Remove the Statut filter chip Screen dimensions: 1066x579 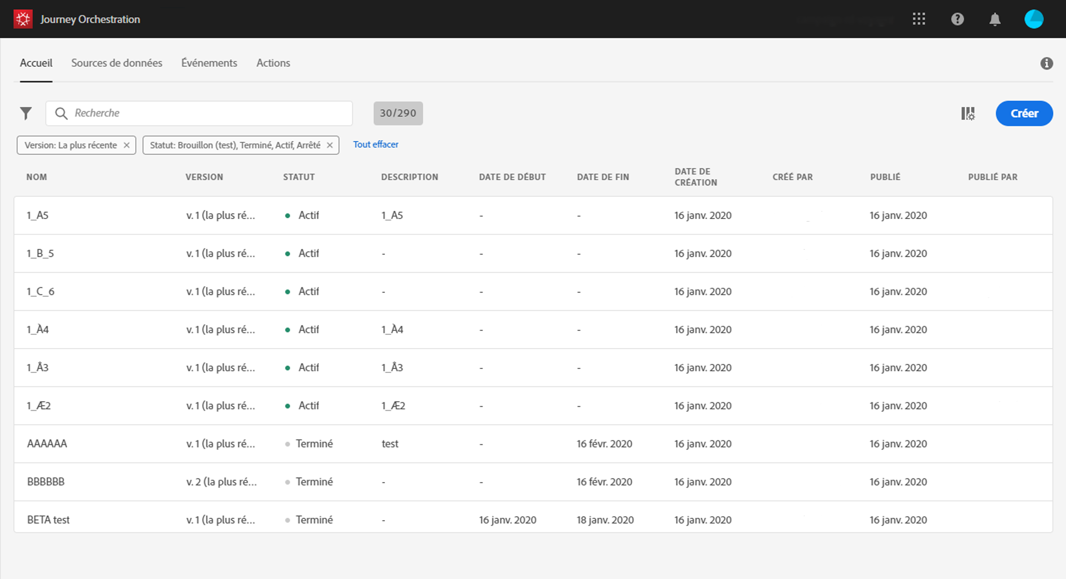(330, 145)
